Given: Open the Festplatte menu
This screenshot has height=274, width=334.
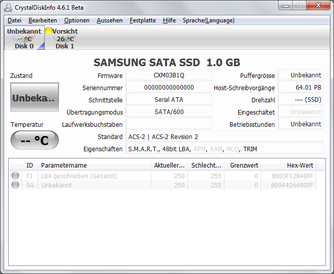Looking at the screenshot, I should [143, 20].
